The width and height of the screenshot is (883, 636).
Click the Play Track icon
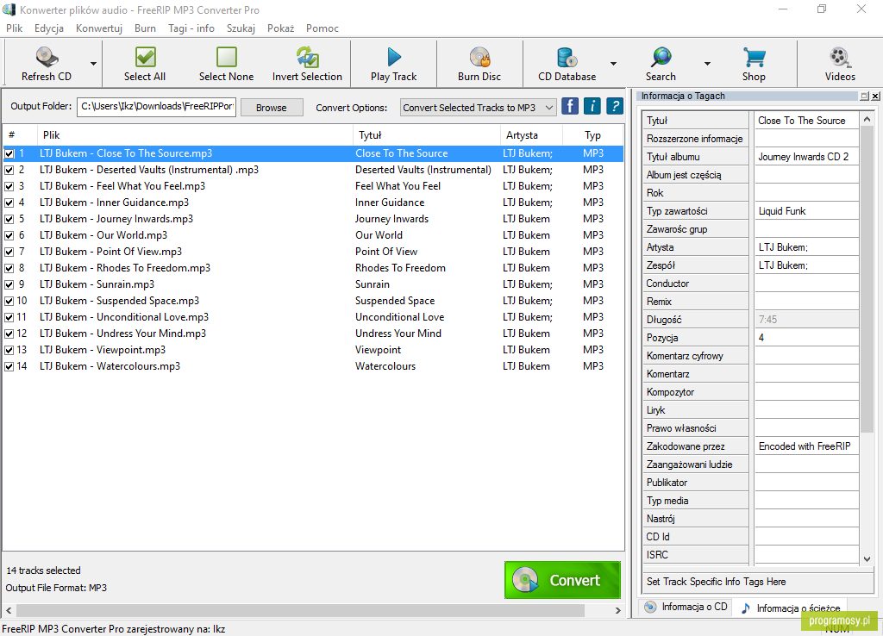394,58
